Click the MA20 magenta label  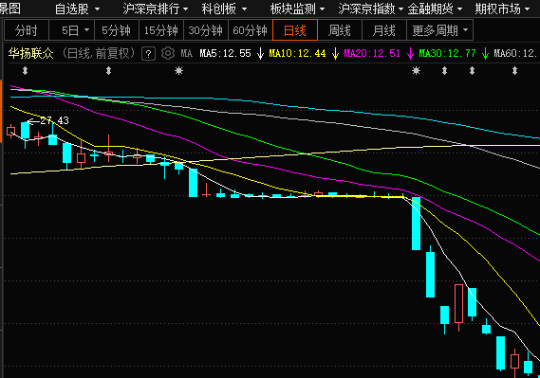coord(372,54)
